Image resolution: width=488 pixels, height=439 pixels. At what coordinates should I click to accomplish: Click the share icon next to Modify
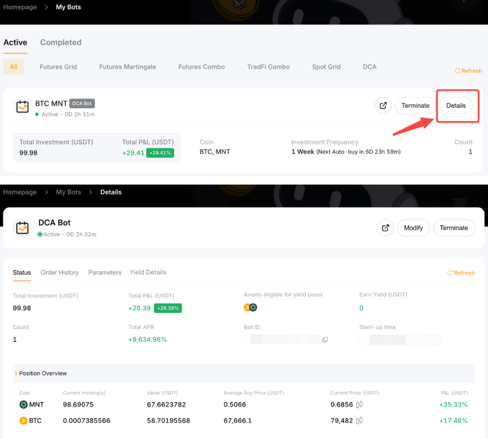click(386, 228)
